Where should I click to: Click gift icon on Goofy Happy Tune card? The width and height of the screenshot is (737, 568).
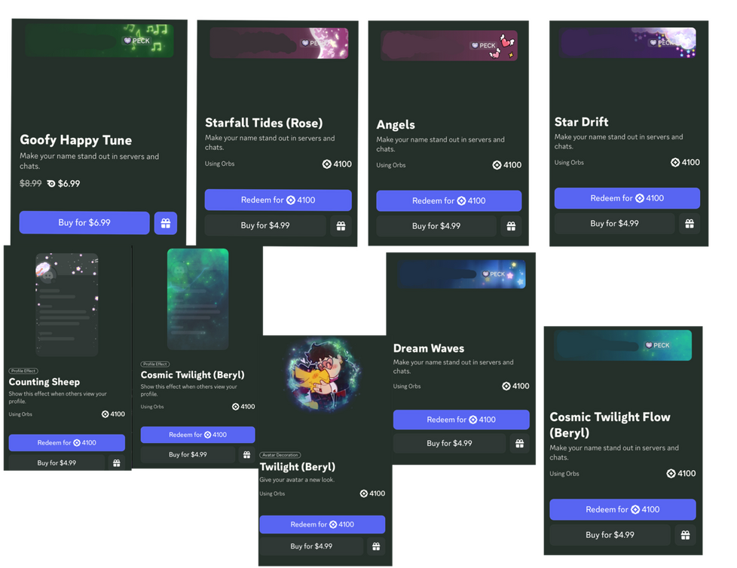[x=166, y=223]
